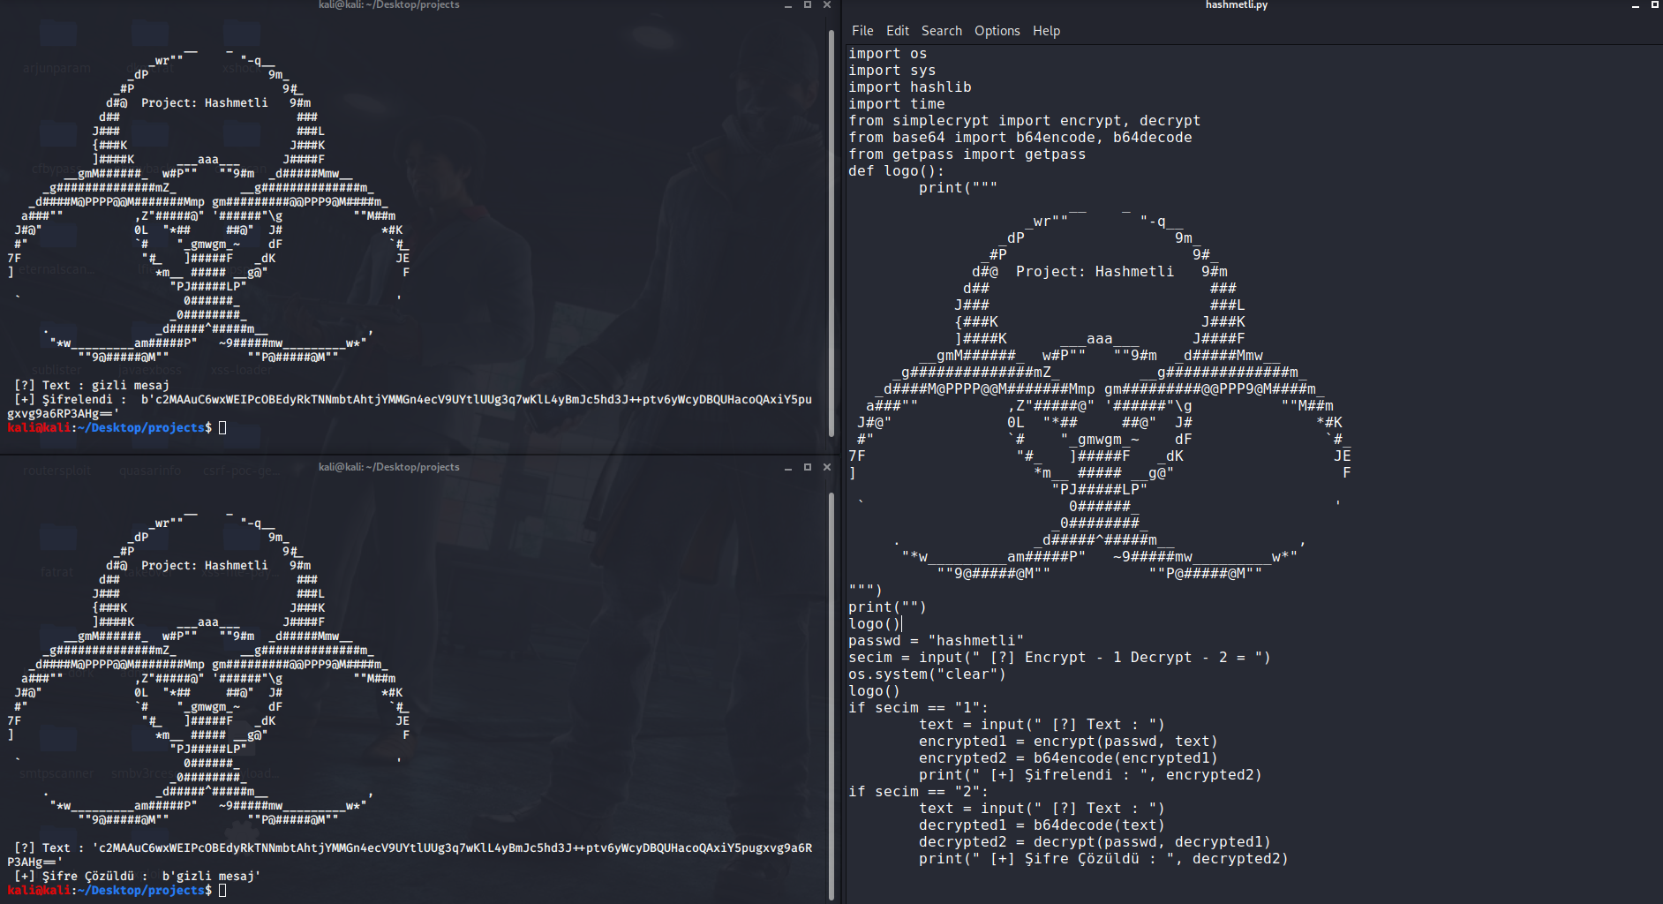Place cursor on 'import sys' line

tap(892, 71)
